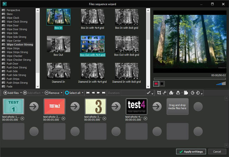The height and width of the screenshot is (157, 229).
Task: Click the Apply settings button
Action: pos(191,152)
